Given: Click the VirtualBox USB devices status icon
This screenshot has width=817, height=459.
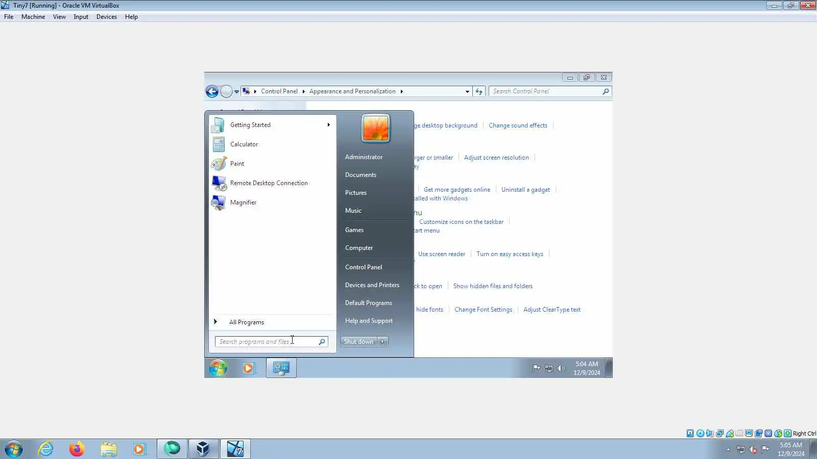Looking at the screenshot, I should 730,433.
